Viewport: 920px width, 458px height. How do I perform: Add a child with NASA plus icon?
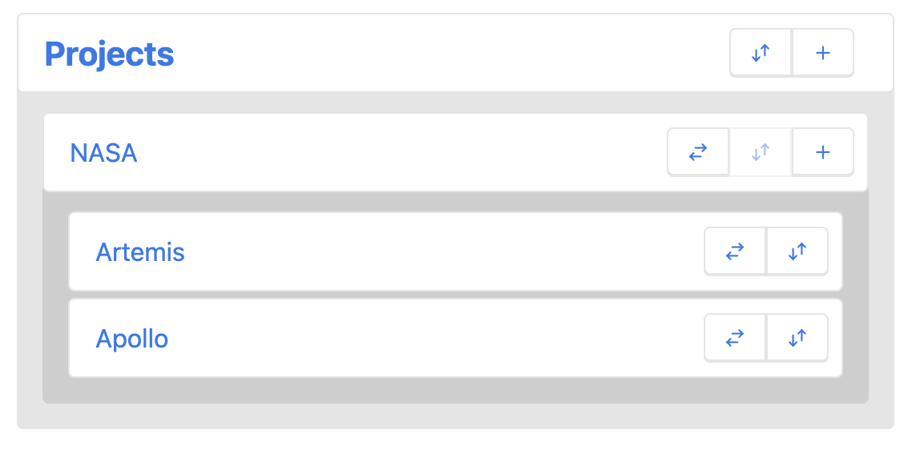(x=823, y=152)
